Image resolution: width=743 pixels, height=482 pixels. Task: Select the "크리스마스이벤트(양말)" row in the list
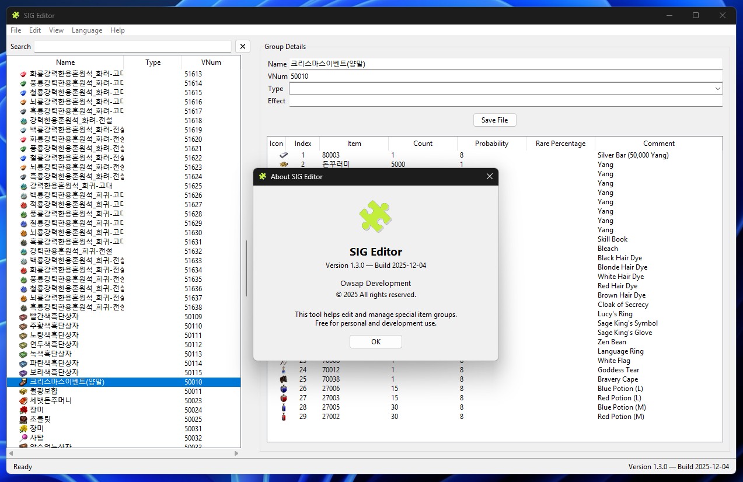pyautogui.click(x=124, y=382)
